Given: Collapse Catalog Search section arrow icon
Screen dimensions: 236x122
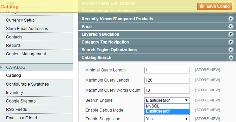Looking at the screenshot, I should 231,58.
